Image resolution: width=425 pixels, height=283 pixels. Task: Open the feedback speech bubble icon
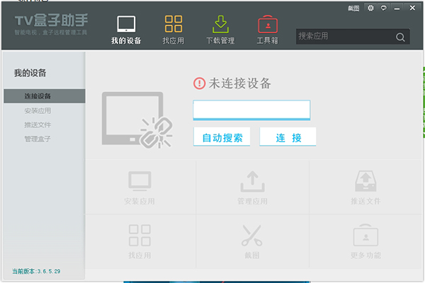pos(383,8)
